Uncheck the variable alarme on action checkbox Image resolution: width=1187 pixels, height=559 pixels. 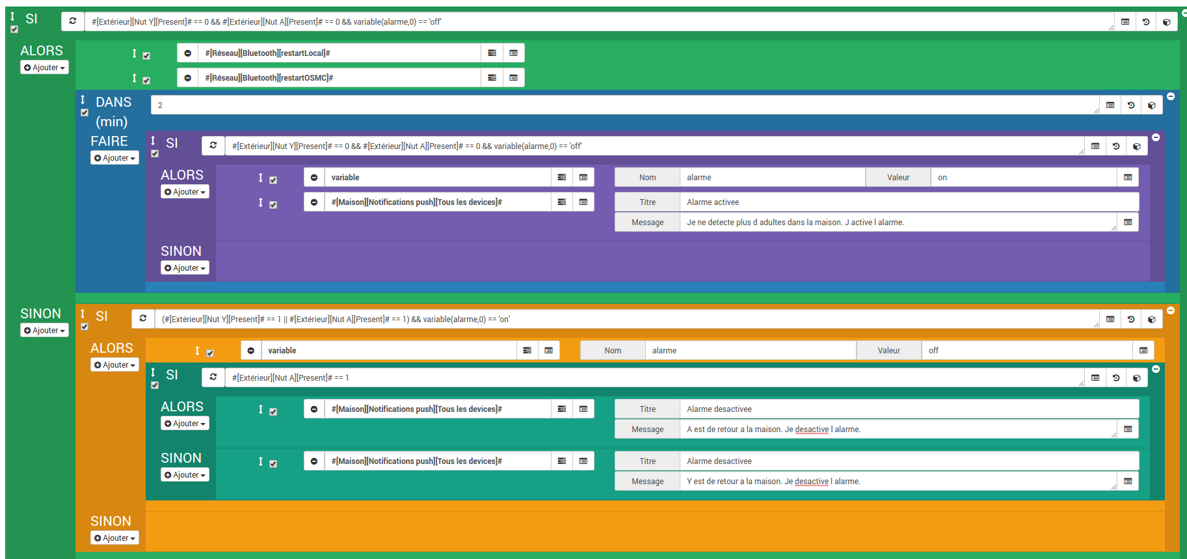(x=273, y=180)
